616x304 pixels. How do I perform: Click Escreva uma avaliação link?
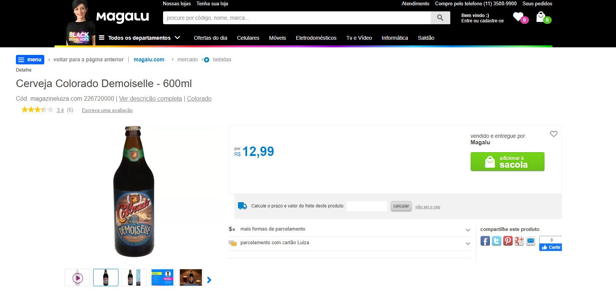tap(107, 111)
